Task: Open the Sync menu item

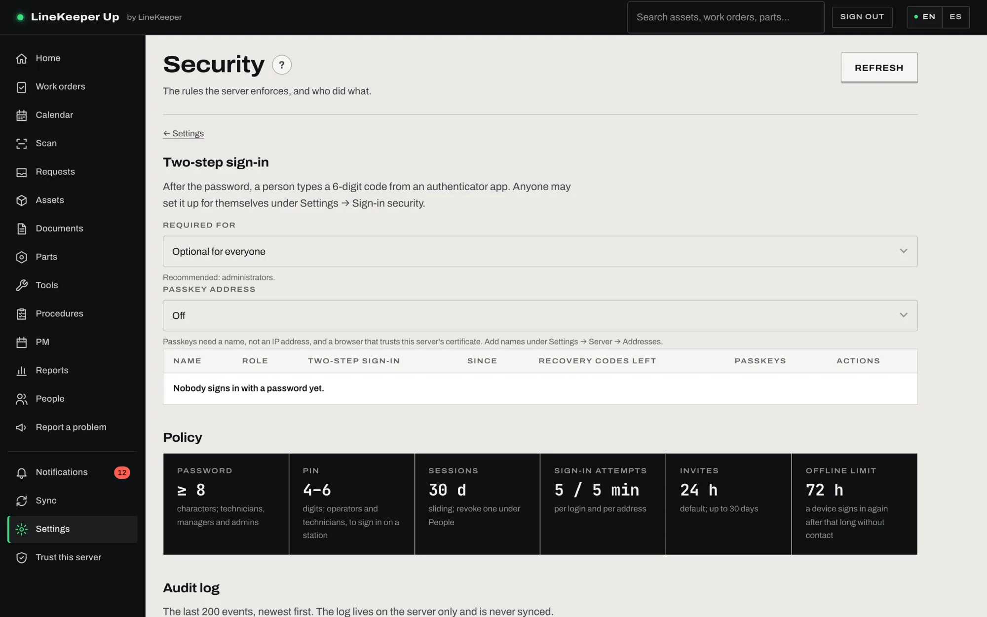Action: 73,501
